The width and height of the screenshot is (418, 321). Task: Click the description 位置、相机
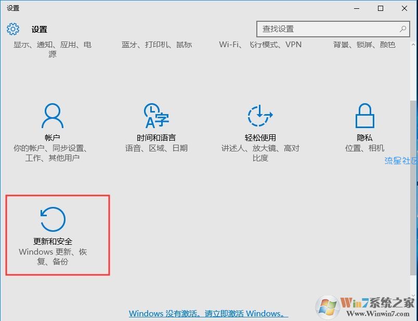(x=364, y=148)
